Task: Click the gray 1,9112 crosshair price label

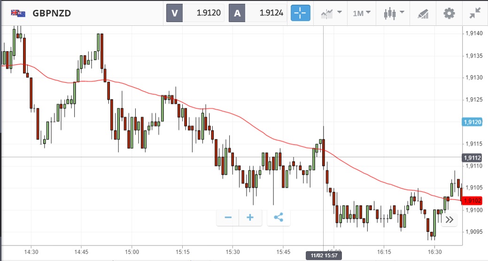Action: tap(472, 158)
